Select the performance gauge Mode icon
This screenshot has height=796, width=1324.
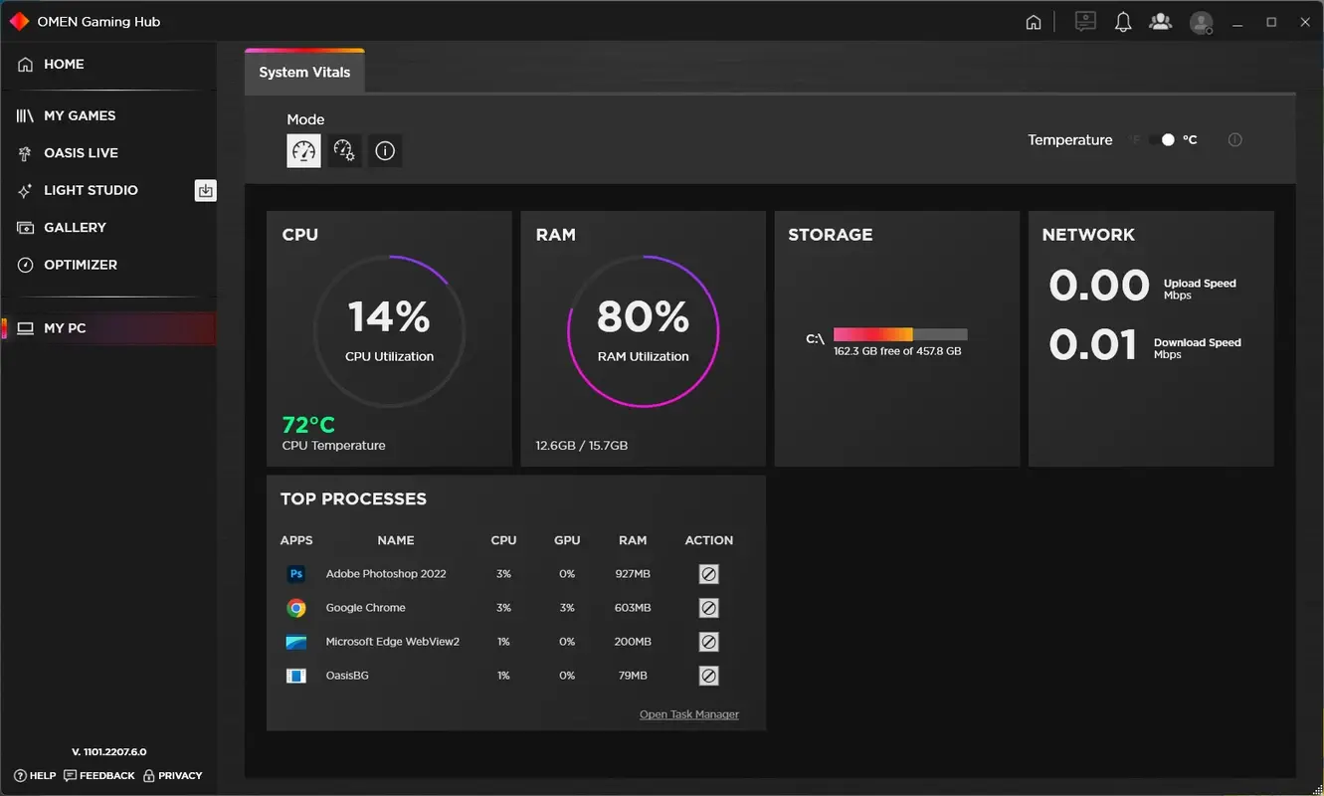[303, 150]
